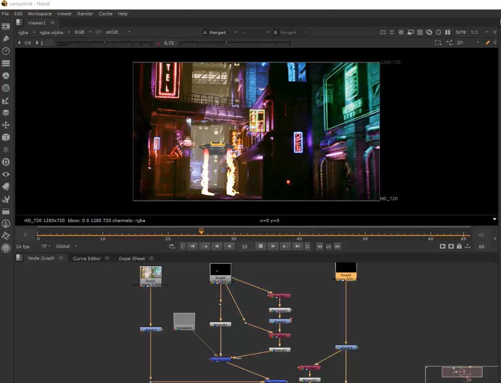
Task: Open the Draw tools in left toolbar
Action: [x=6, y=39]
